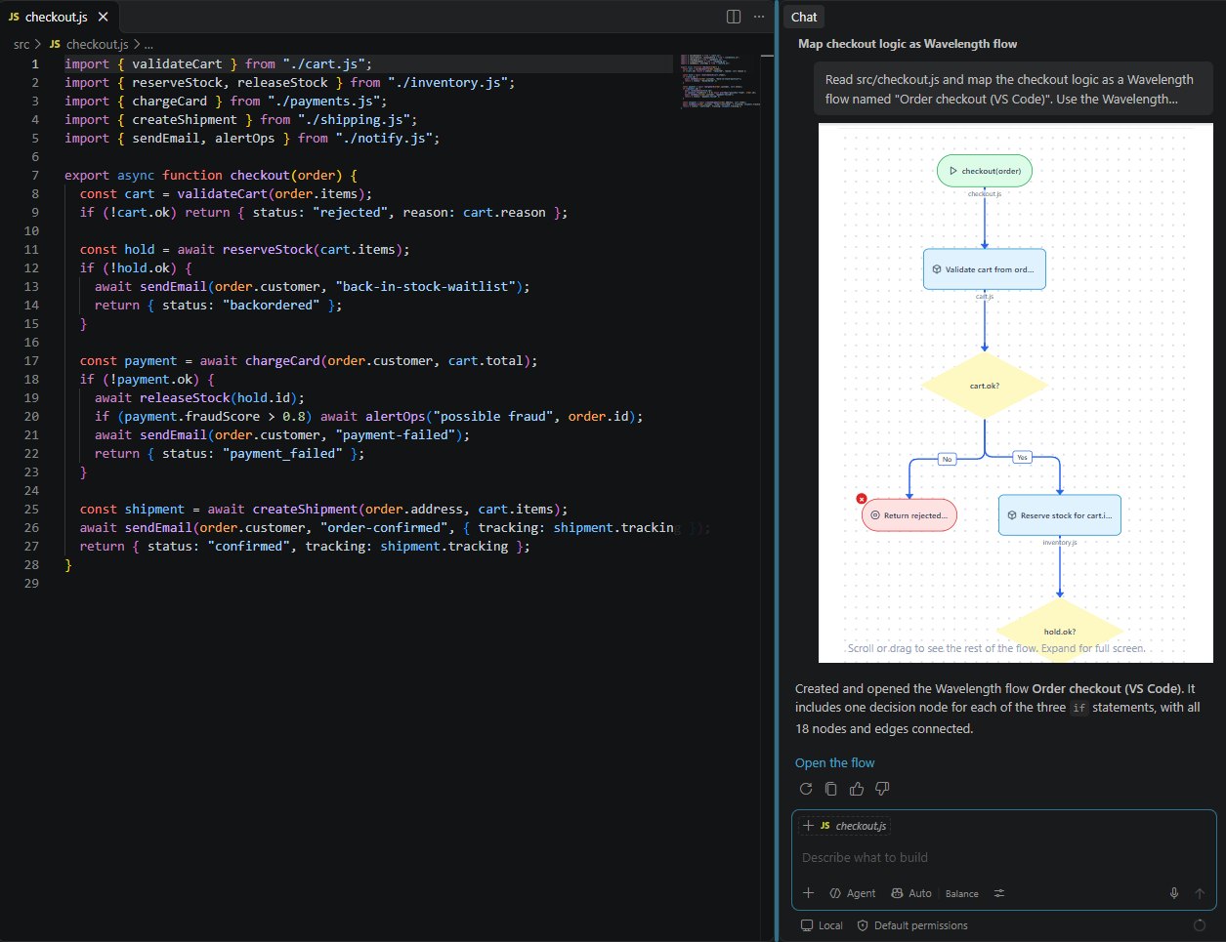Viewport: 1226px width, 942px height.
Task: Copy the chat response
Action: tap(831, 789)
